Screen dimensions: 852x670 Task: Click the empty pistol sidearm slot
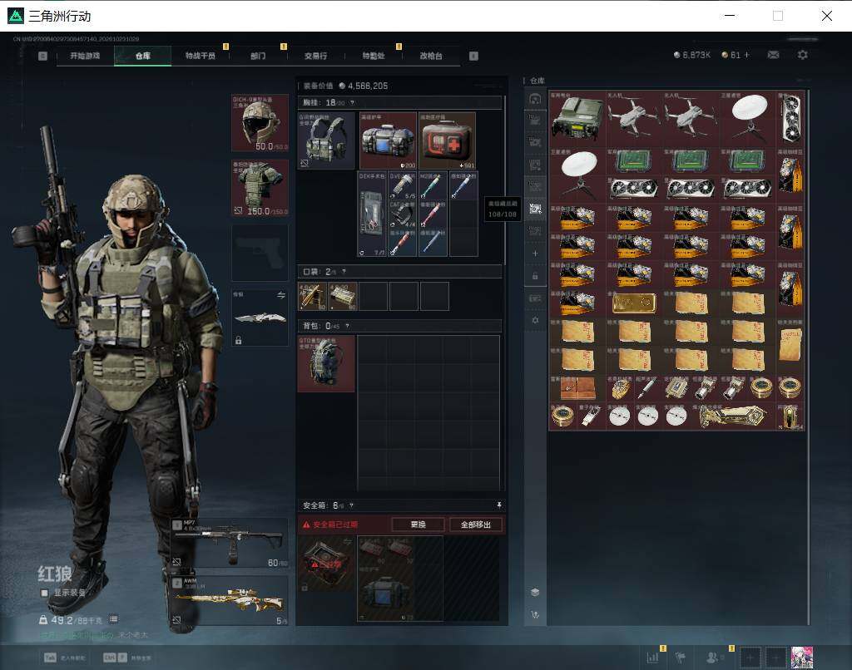(260, 253)
